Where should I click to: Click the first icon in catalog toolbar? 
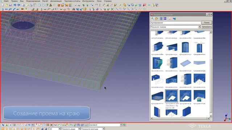[153, 18]
